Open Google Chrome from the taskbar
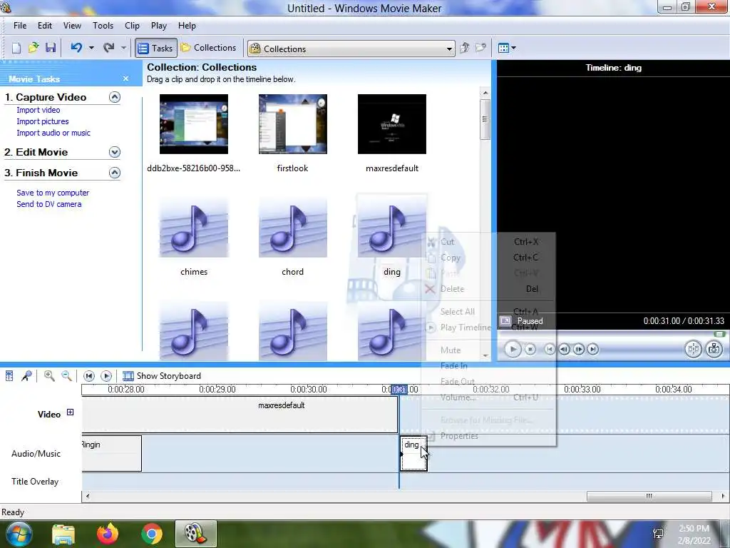The image size is (730, 548). click(x=151, y=534)
